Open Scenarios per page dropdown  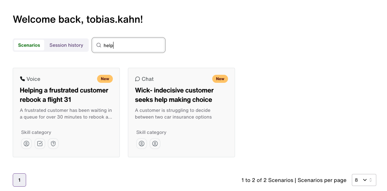(364, 180)
